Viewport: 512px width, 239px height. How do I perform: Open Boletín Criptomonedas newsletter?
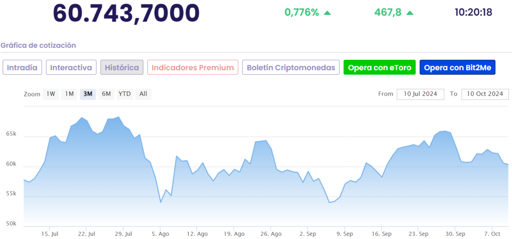click(x=291, y=67)
